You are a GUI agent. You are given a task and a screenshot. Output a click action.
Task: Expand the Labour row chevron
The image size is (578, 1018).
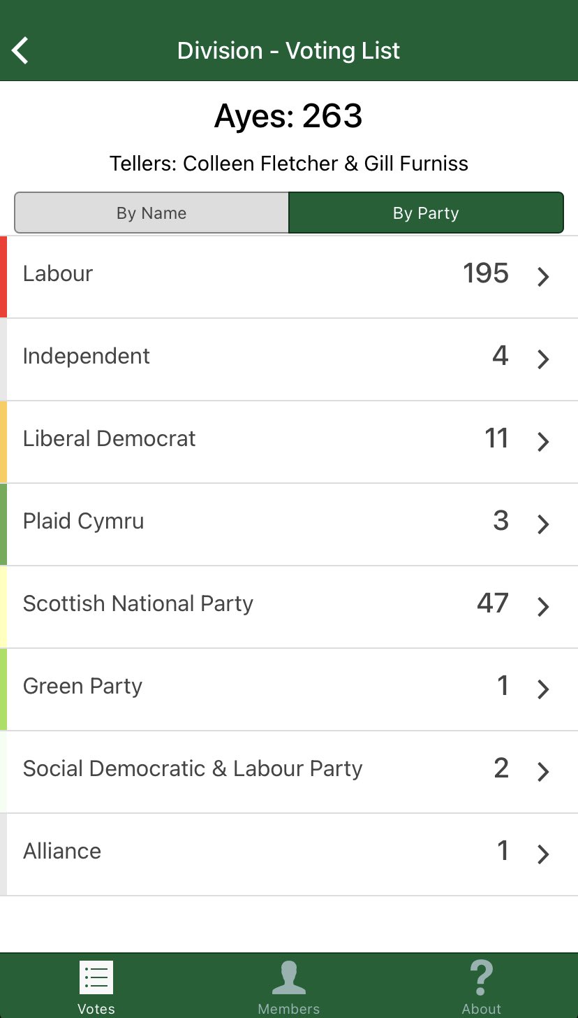[543, 277]
